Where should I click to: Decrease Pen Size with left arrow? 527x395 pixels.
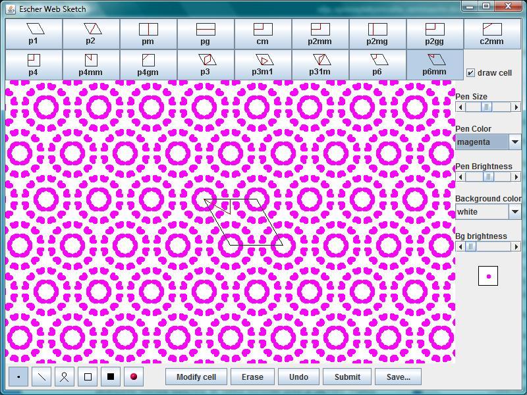pos(460,107)
